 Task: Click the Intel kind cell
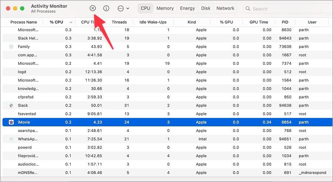click(x=202, y=139)
